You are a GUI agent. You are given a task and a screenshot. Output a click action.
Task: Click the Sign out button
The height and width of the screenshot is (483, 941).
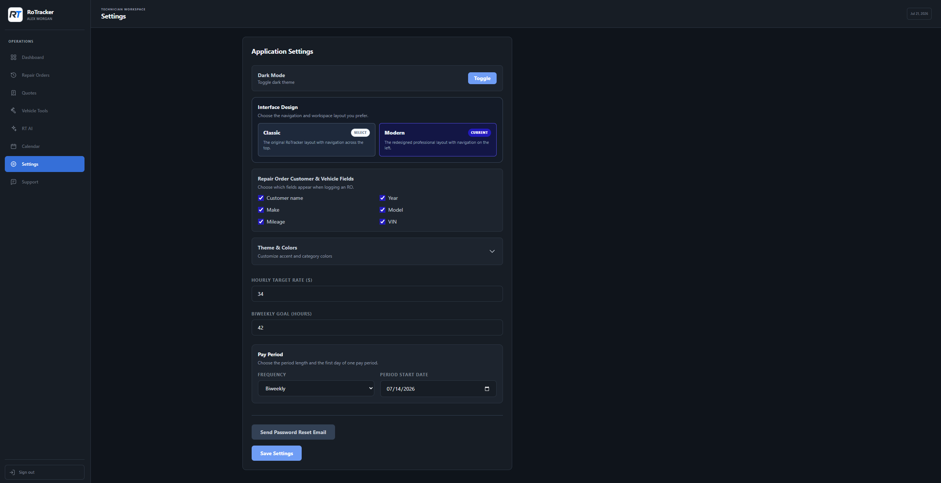click(x=44, y=472)
